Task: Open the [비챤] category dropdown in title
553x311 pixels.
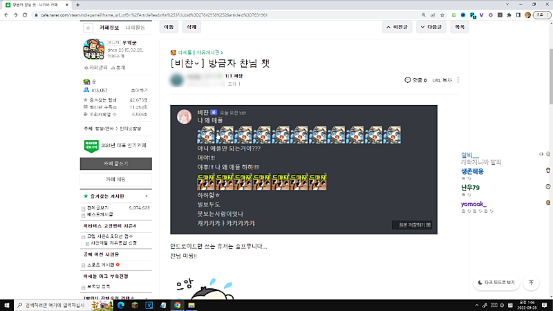Action: (x=187, y=64)
